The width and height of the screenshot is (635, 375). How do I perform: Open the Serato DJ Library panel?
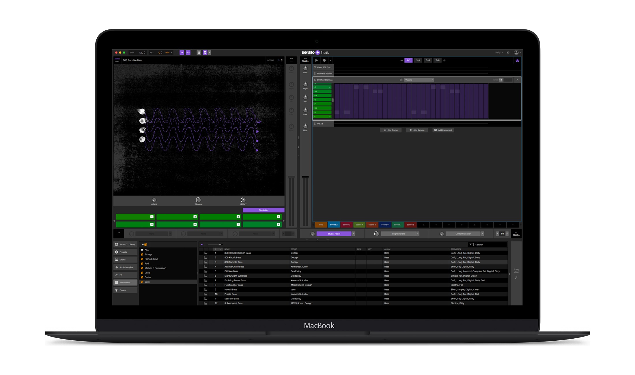125,244
